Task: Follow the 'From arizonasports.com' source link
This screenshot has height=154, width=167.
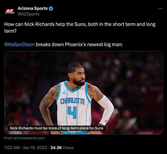Action: [x=24, y=138]
